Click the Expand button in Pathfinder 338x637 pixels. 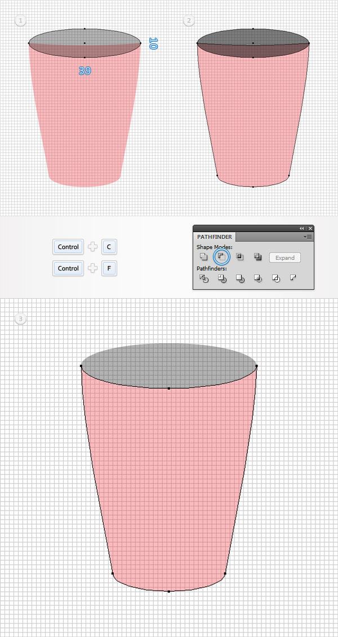pos(285,258)
